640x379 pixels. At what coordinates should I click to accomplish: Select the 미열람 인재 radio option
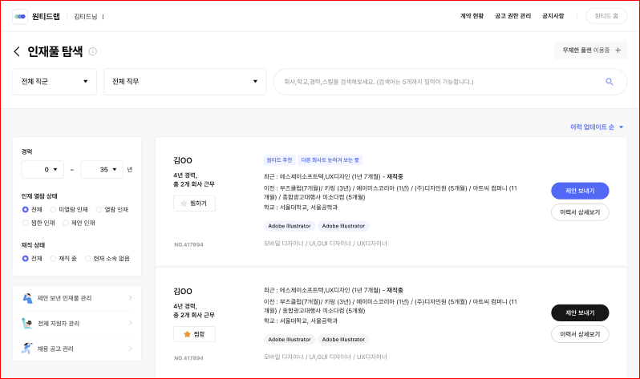tap(53, 209)
